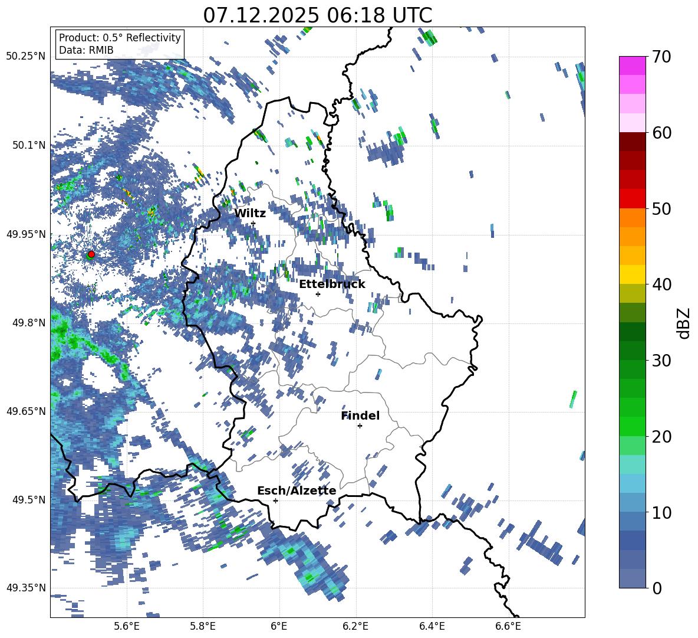
Task: Click the 50.25°N latitude label
Action: pyautogui.click(x=26, y=57)
